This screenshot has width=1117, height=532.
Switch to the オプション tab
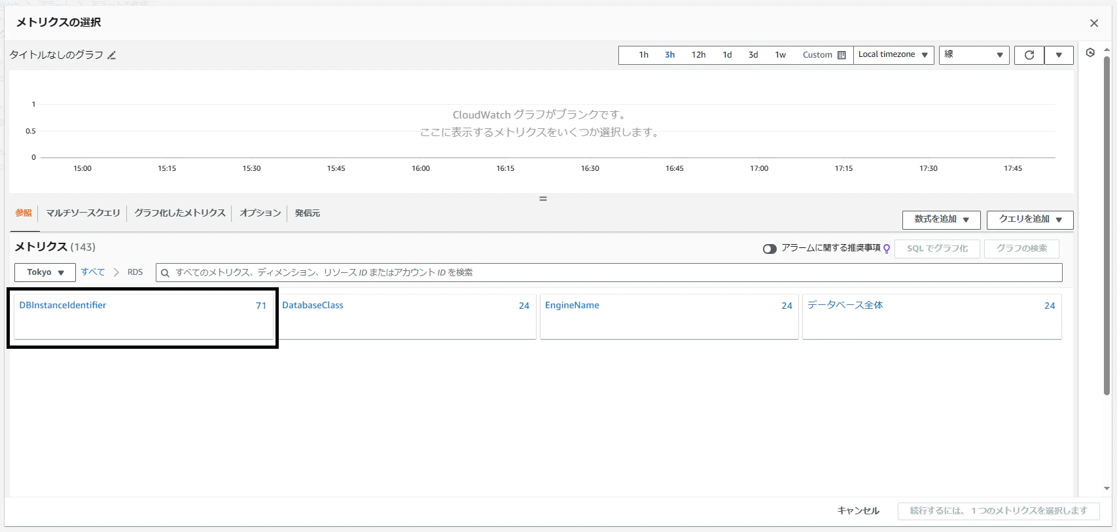coord(260,213)
